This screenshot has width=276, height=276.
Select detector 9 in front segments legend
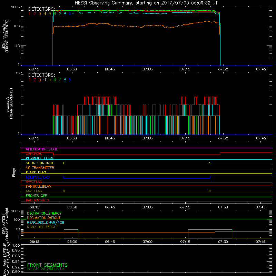(x=70, y=14)
